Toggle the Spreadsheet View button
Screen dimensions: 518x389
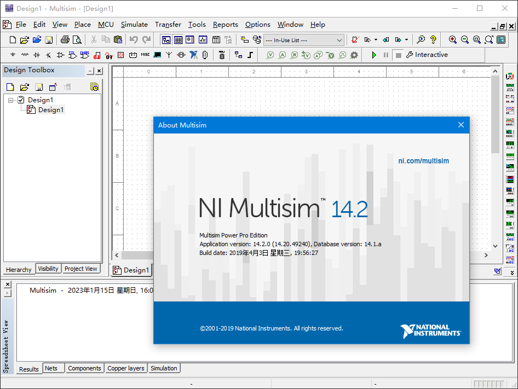point(178,40)
